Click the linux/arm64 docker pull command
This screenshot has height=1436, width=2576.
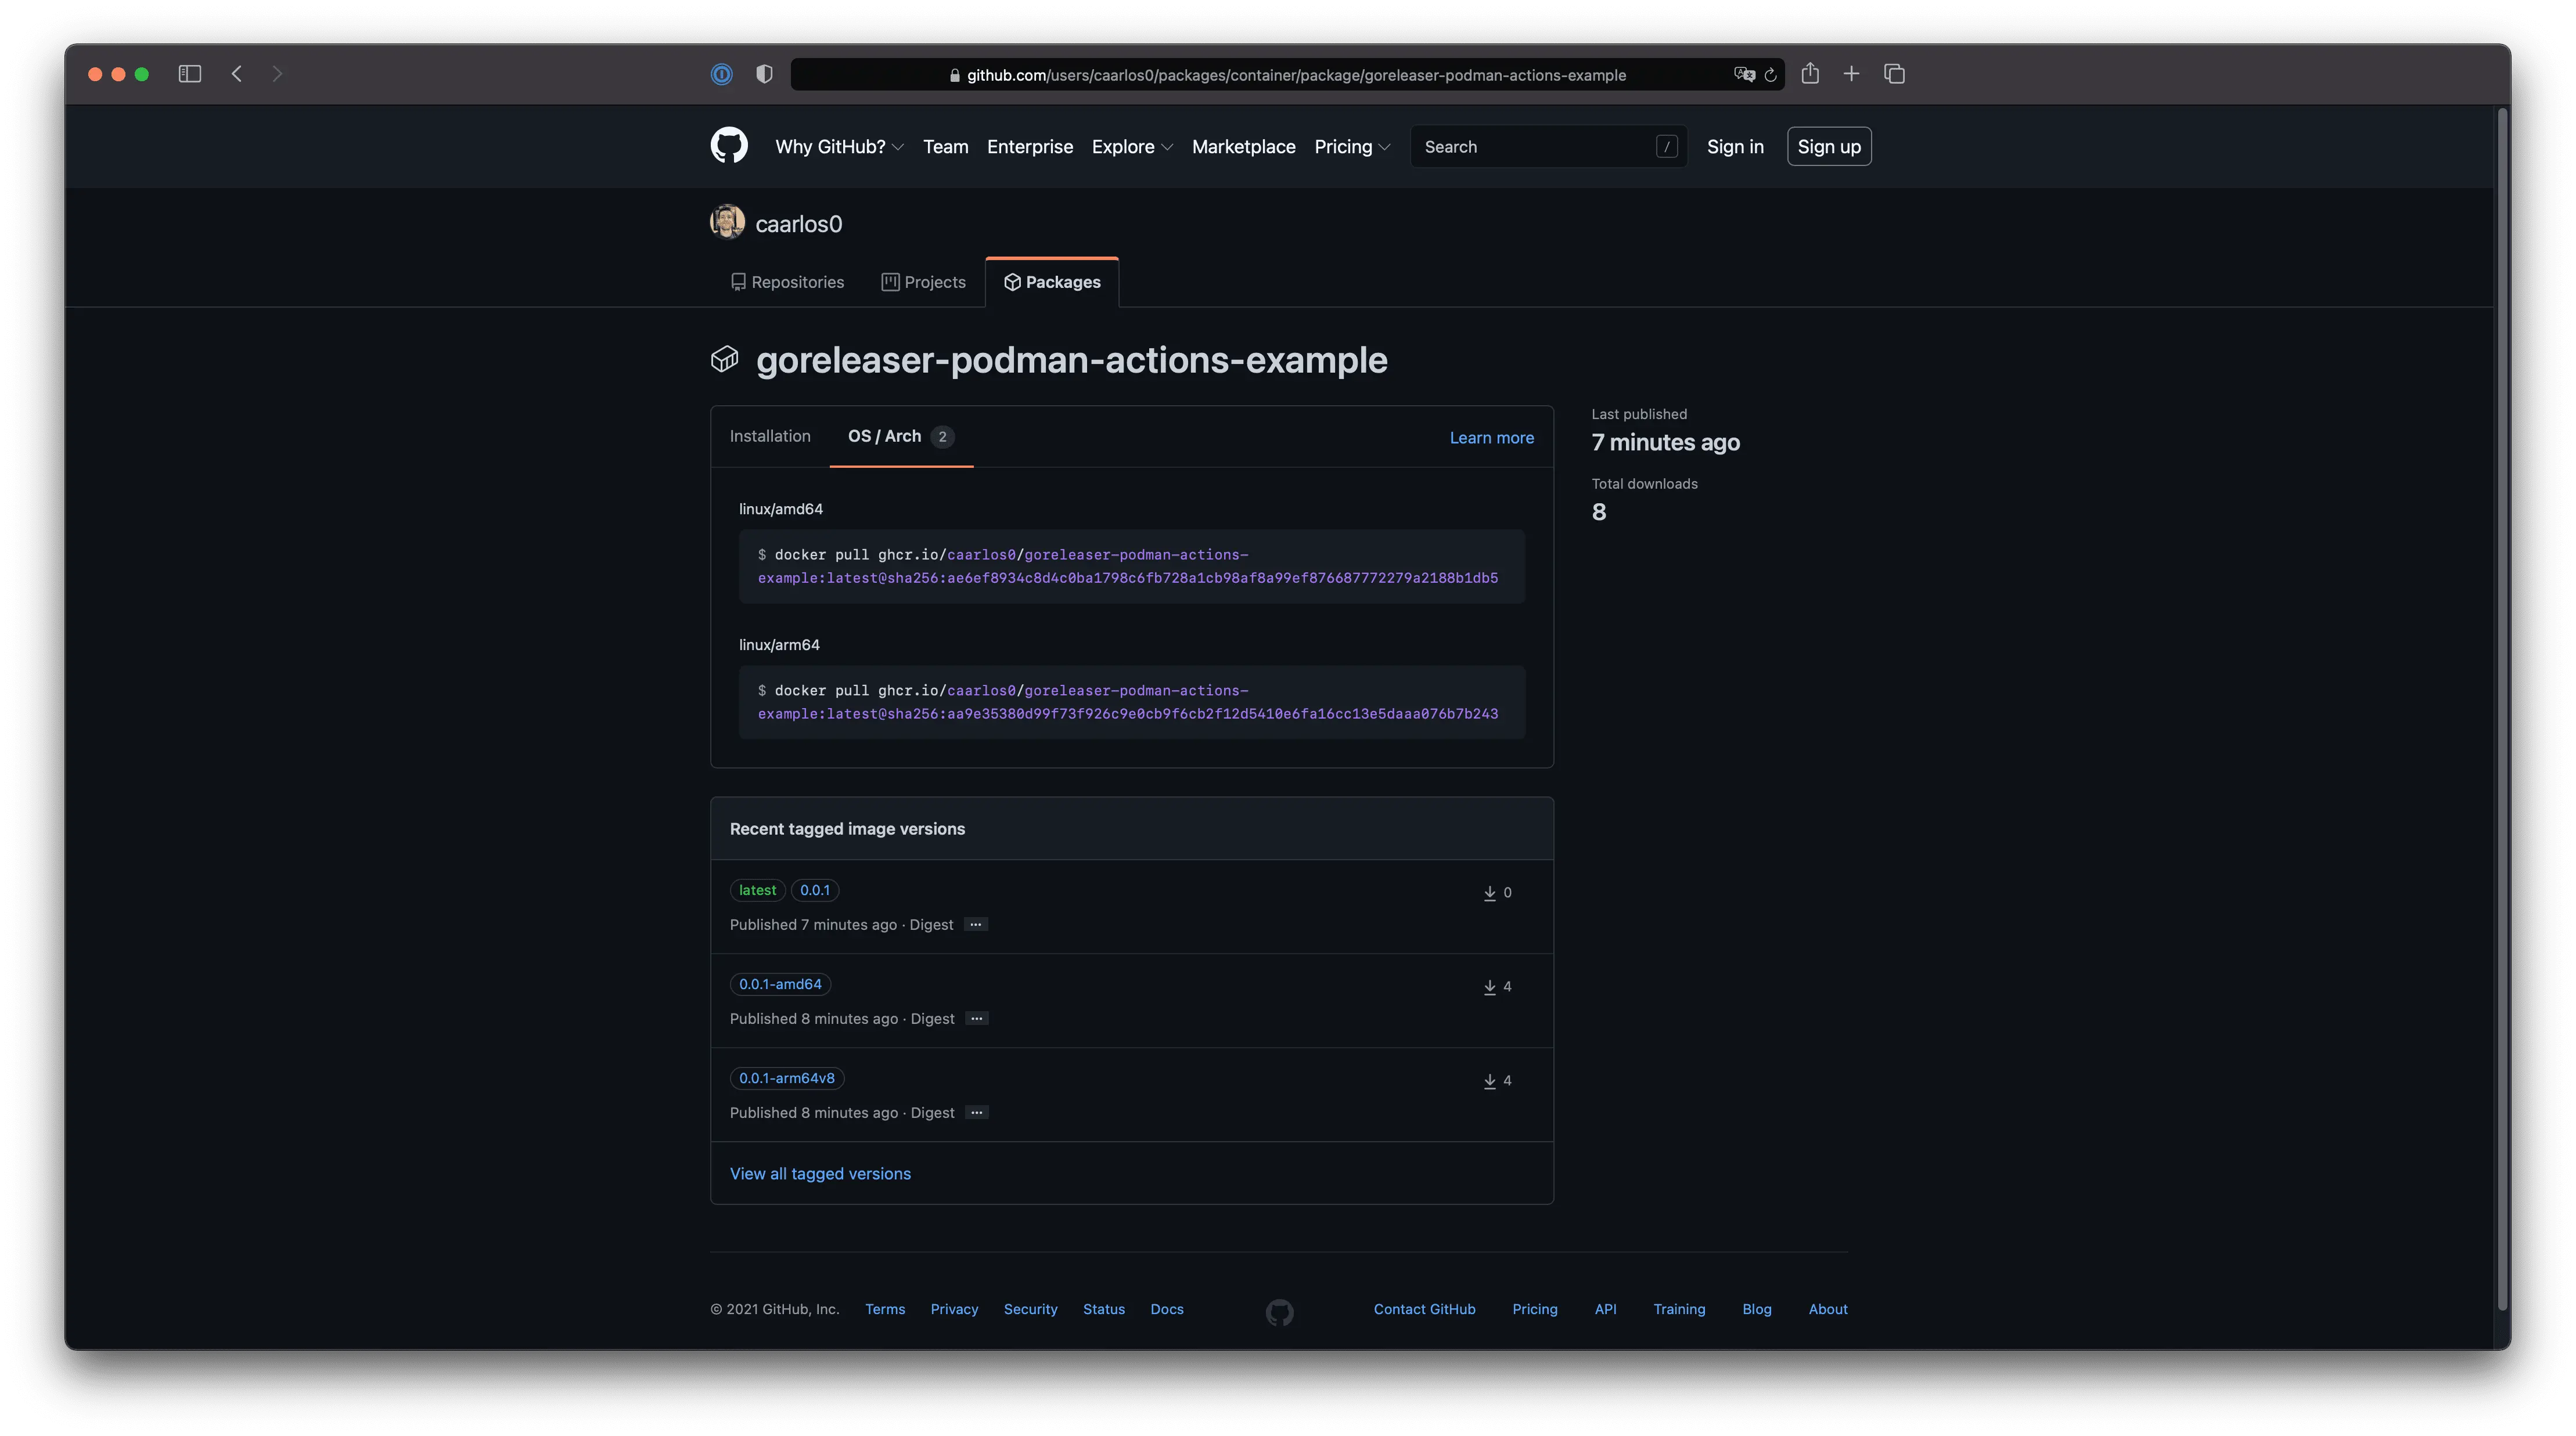1131,702
